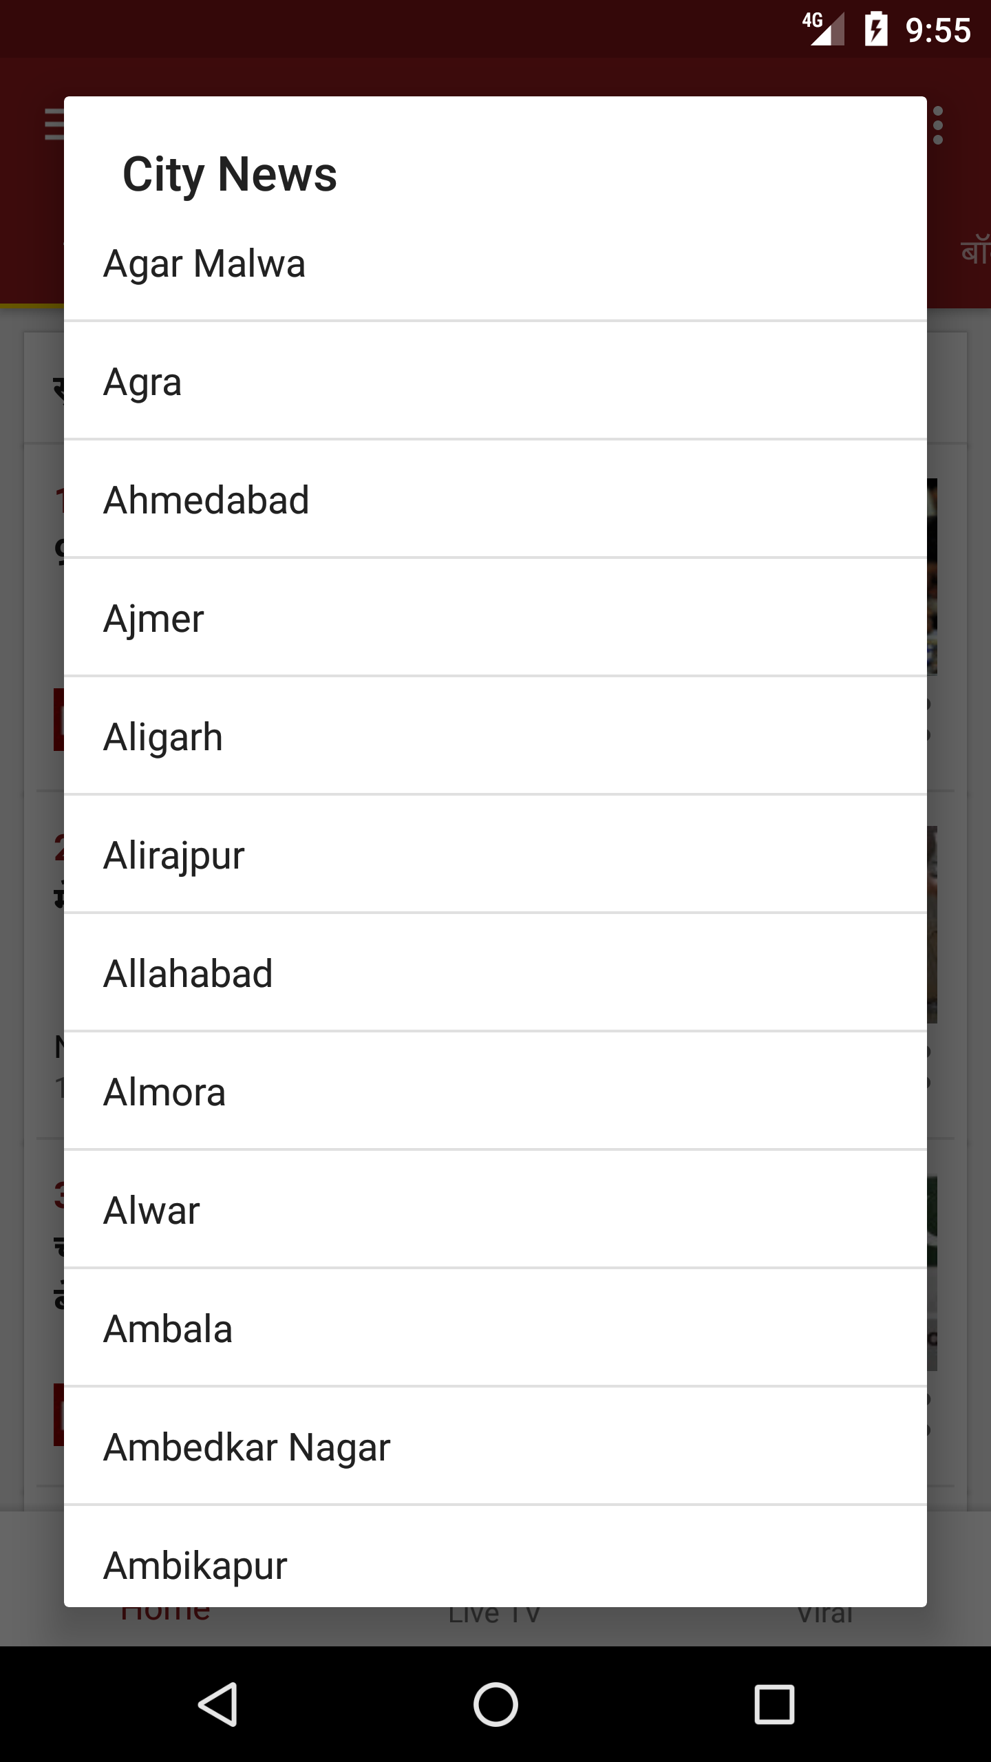Tap 4G signal strength icon
The height and width of the screenshot is (1762, 991).
click(824, 30)
